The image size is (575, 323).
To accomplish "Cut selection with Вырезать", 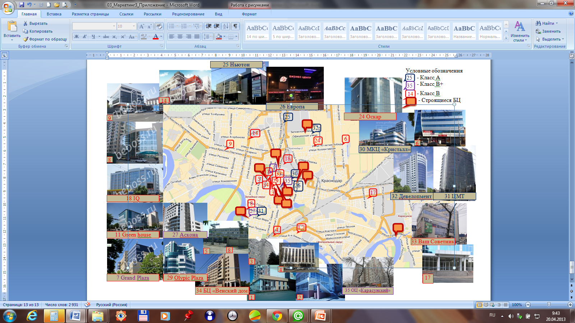I will (x=35, y=23).
